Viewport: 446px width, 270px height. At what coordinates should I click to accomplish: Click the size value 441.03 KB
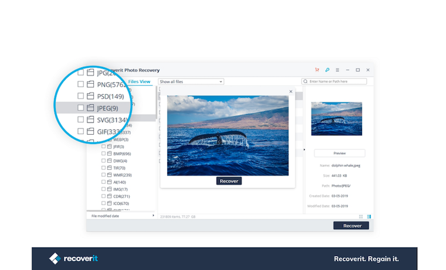pos(339,176)
